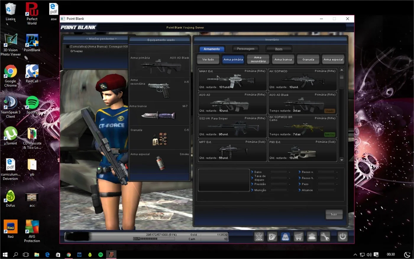Open the PB mission cards icon
Viewport: 414px width, 259px height.
(272, 237)
